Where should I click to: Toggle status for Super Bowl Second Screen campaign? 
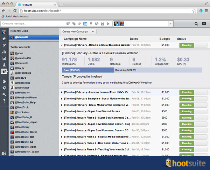193,111
